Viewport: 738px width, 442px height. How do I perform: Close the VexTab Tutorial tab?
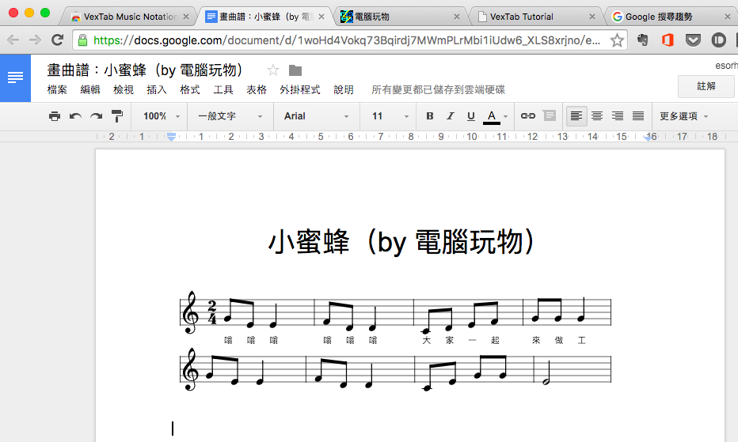click(x=592, y=17)
